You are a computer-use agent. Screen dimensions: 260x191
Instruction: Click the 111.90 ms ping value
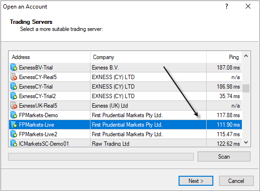point(228,125)
